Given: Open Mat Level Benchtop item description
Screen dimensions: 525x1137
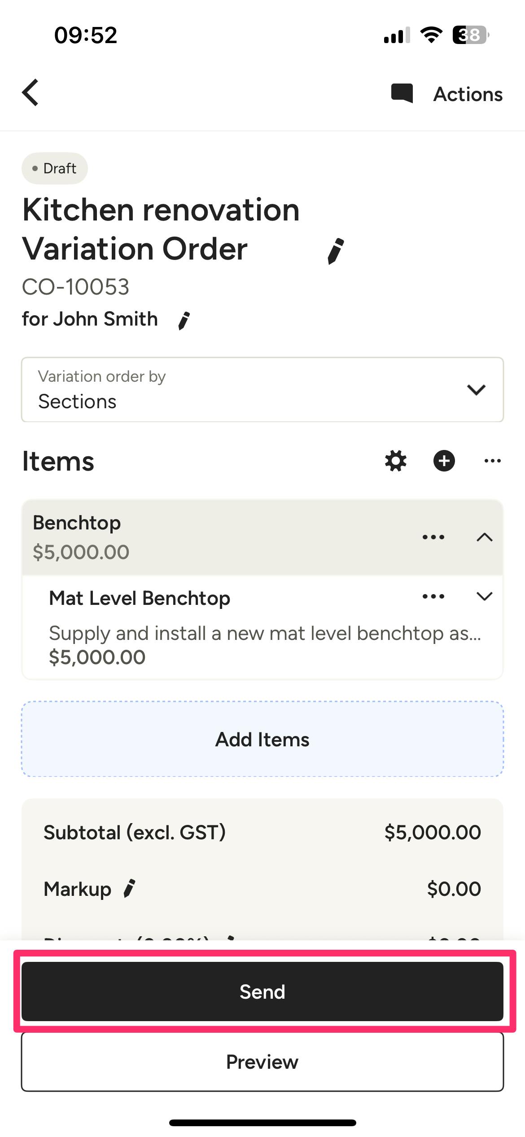Looking at the screenshot, I should 265,633.
